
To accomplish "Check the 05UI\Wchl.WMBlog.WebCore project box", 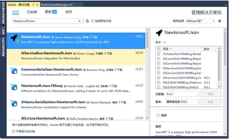I will point(159,83).
